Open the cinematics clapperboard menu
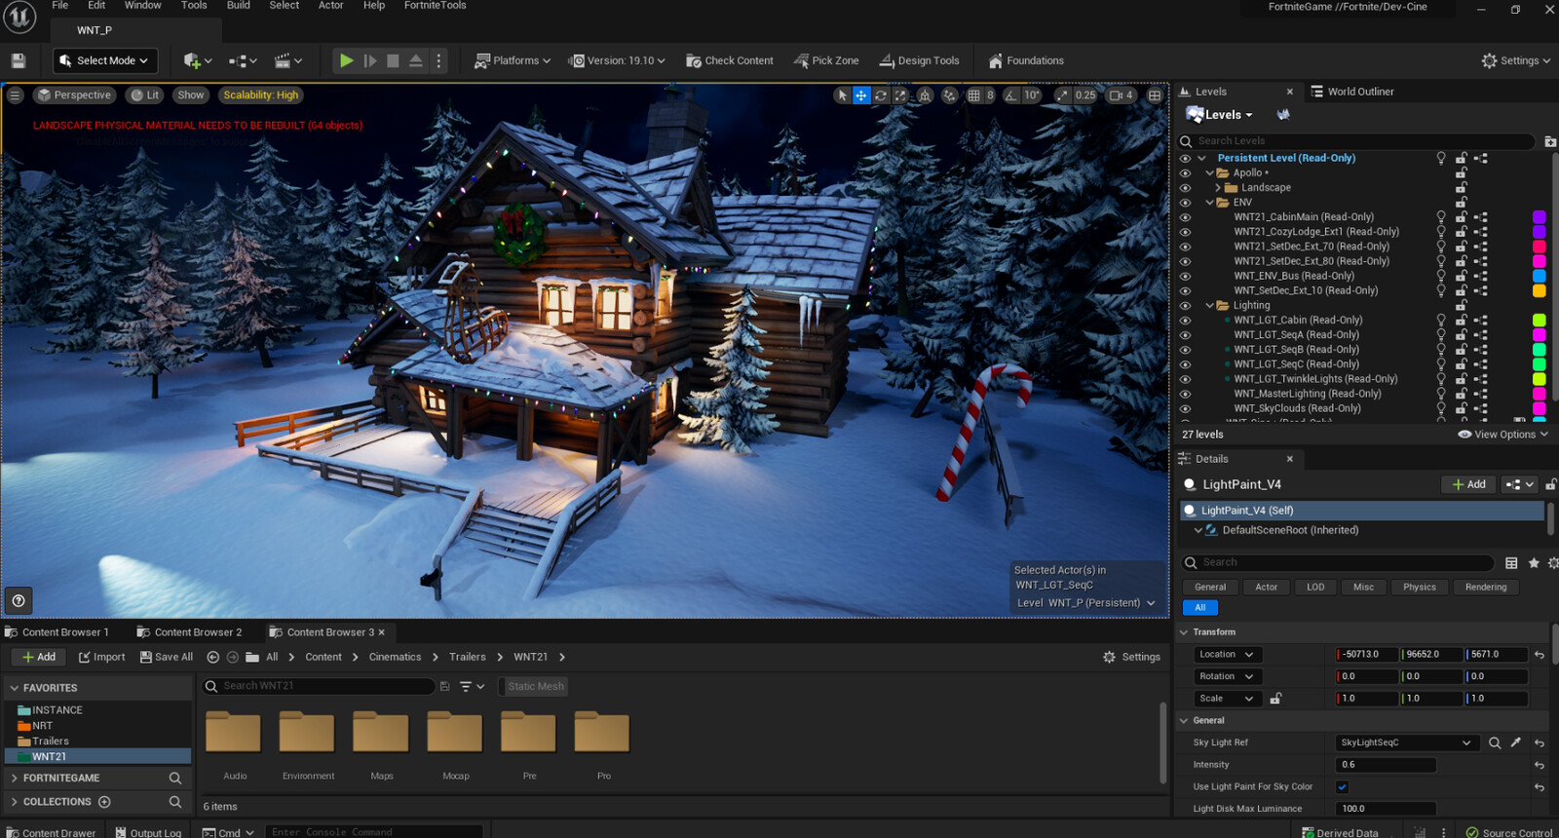Screen dimensions: 1559x838 (x=287, y=60)
